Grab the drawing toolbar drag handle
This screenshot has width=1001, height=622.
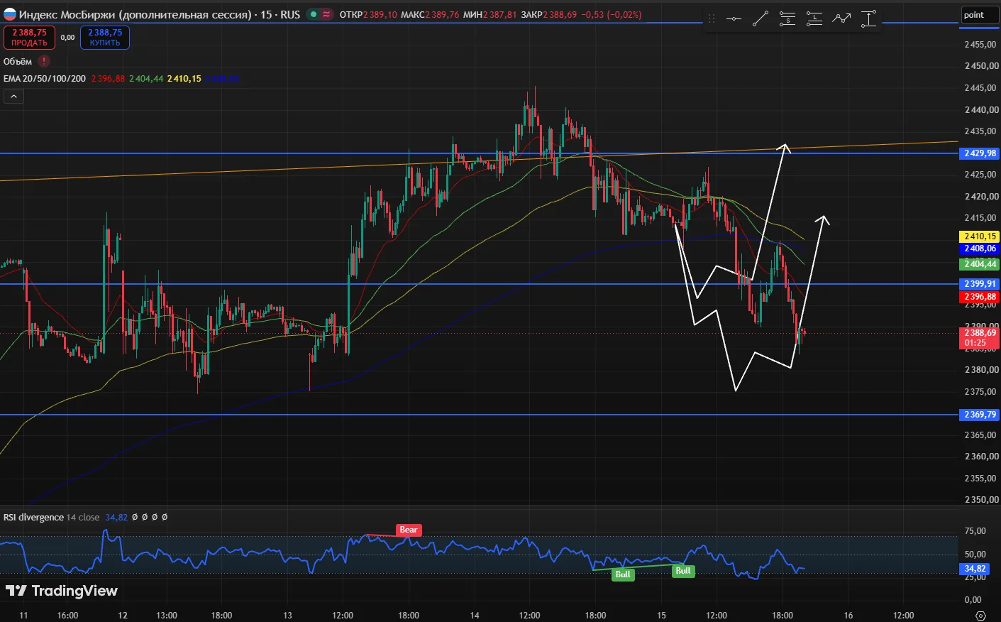712,19
